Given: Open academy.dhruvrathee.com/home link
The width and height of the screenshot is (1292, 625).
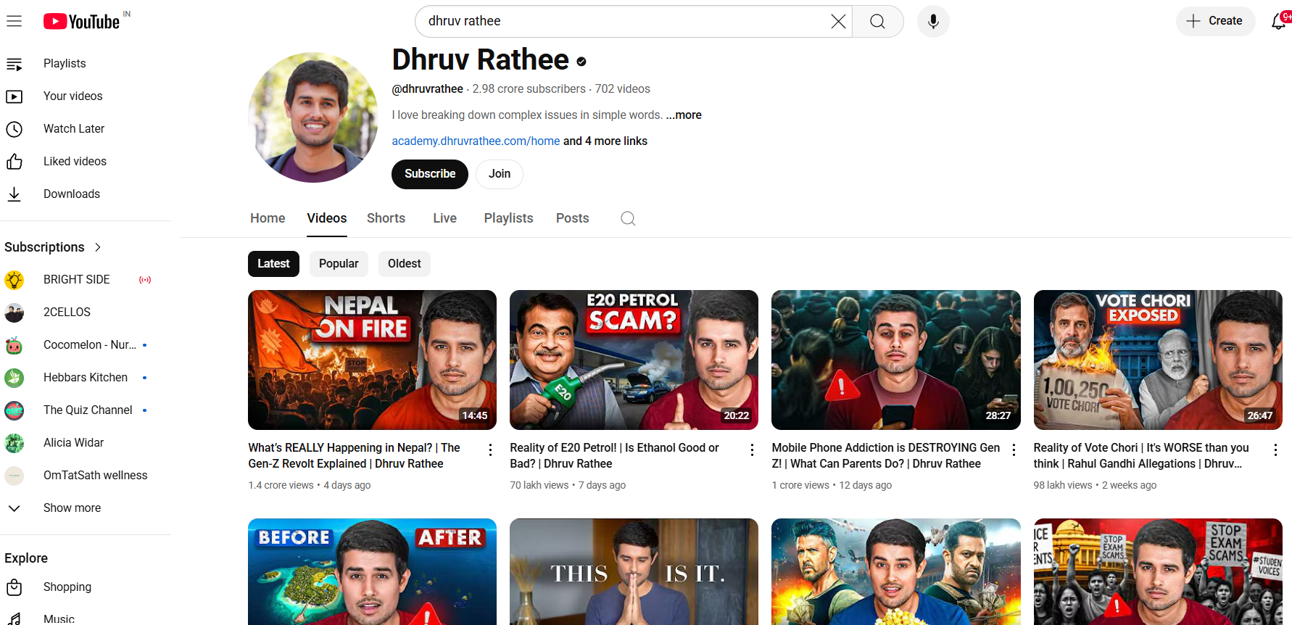Looking at the screenshot, I should [476, 141].
